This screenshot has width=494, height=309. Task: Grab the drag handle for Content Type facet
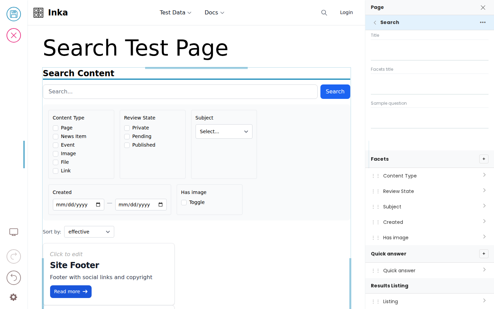coord(376,176)
